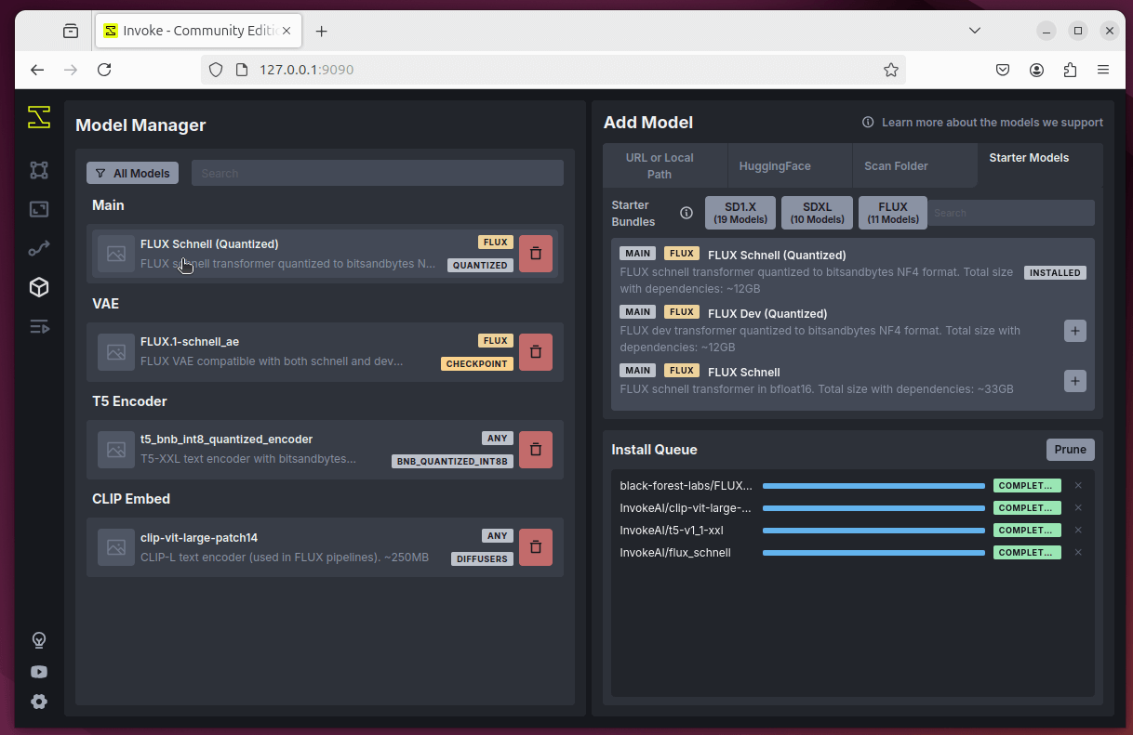Switch to URL or Local Path tab
The image size is (1133, 735).
664,165
